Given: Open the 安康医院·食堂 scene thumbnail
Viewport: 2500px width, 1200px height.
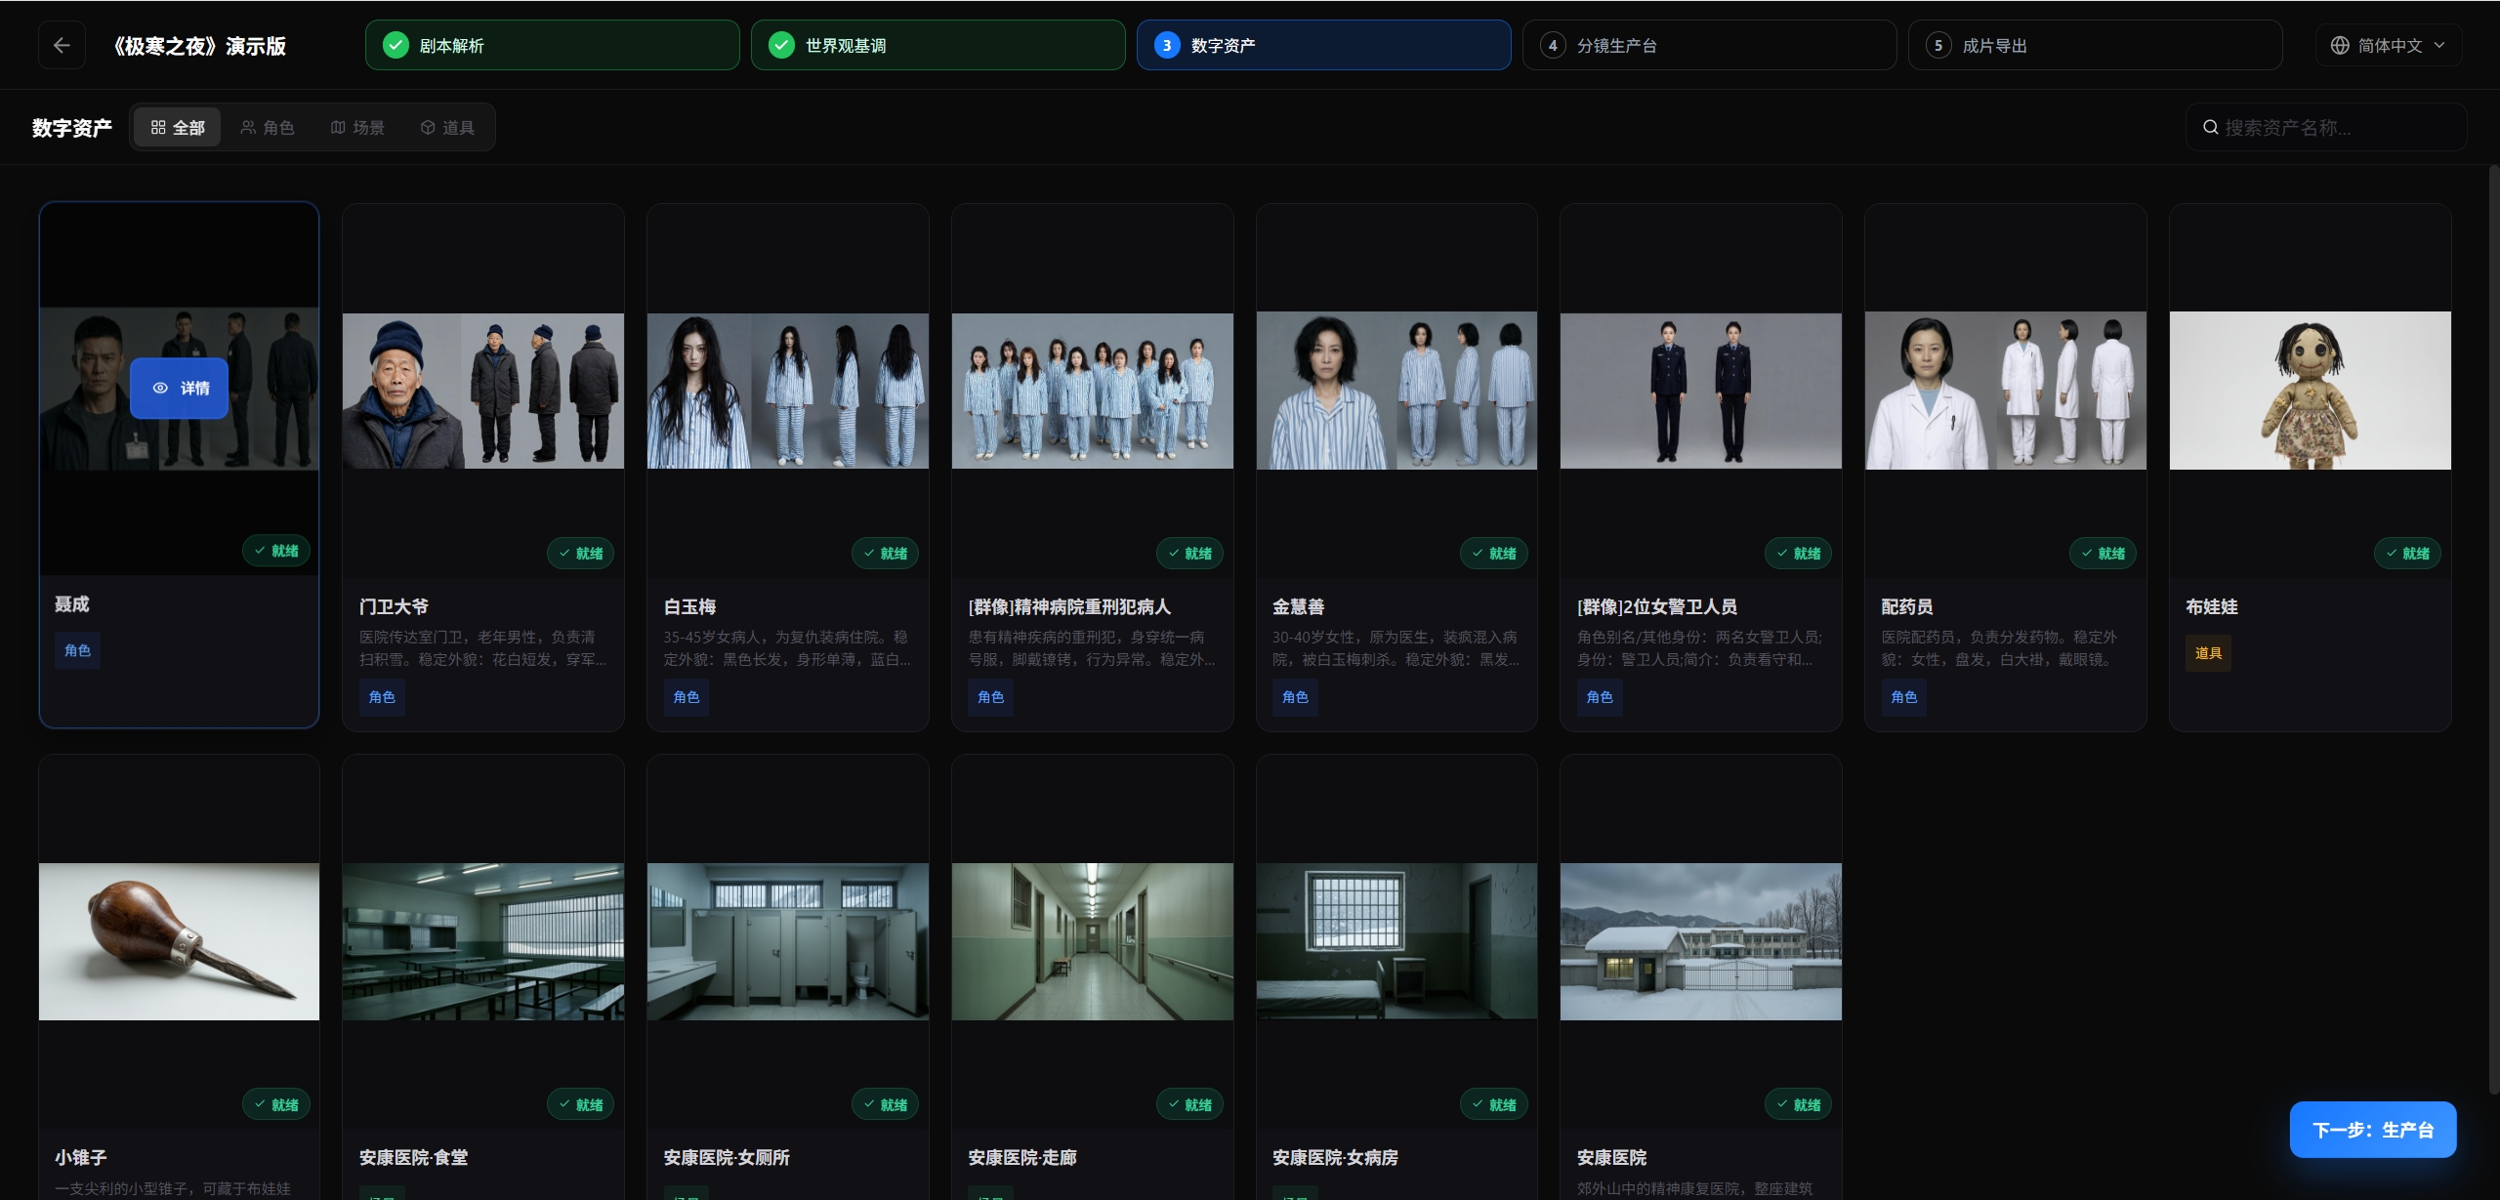Looking at the screenshot, I should [x=483, y=941].
